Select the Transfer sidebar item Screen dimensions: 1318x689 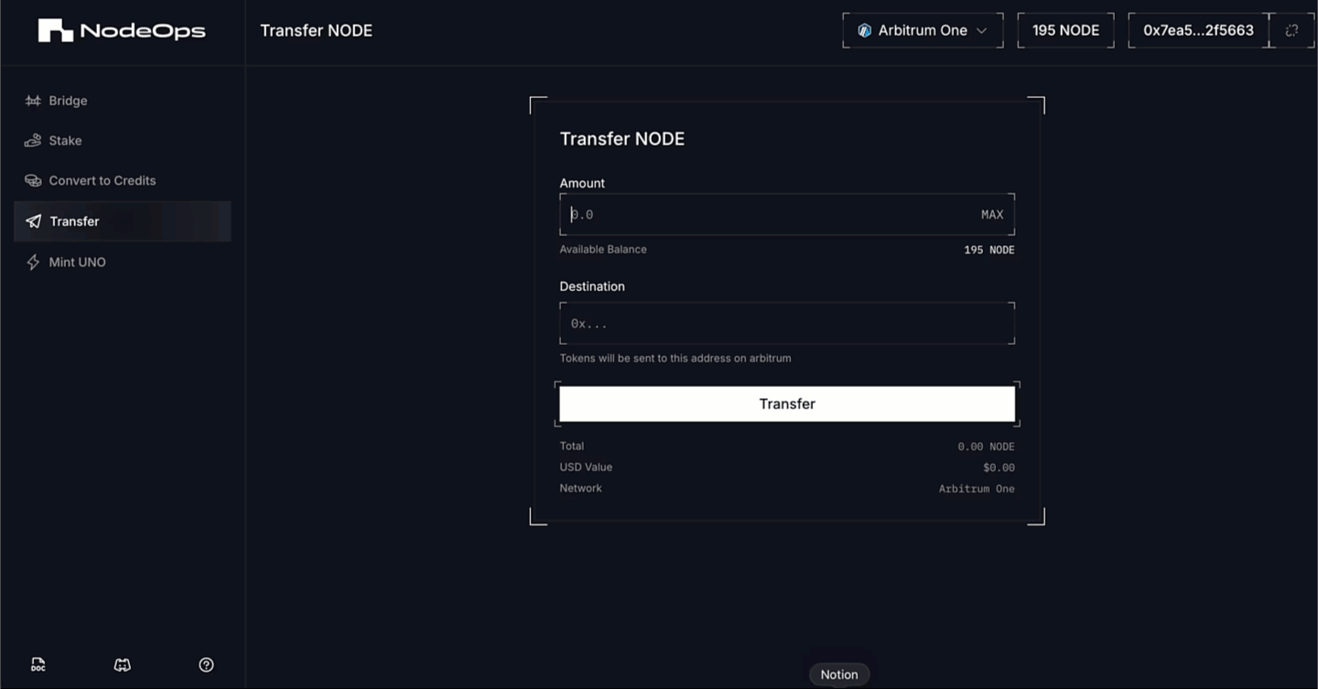[x=122, y=221]
